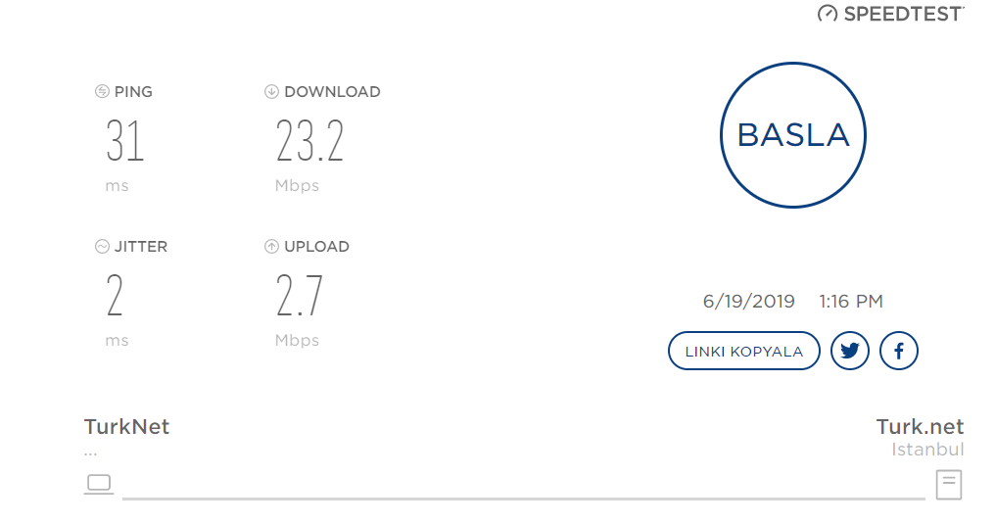
Task: Click the BASLA start test button
Action: click(x=793, y=135)
